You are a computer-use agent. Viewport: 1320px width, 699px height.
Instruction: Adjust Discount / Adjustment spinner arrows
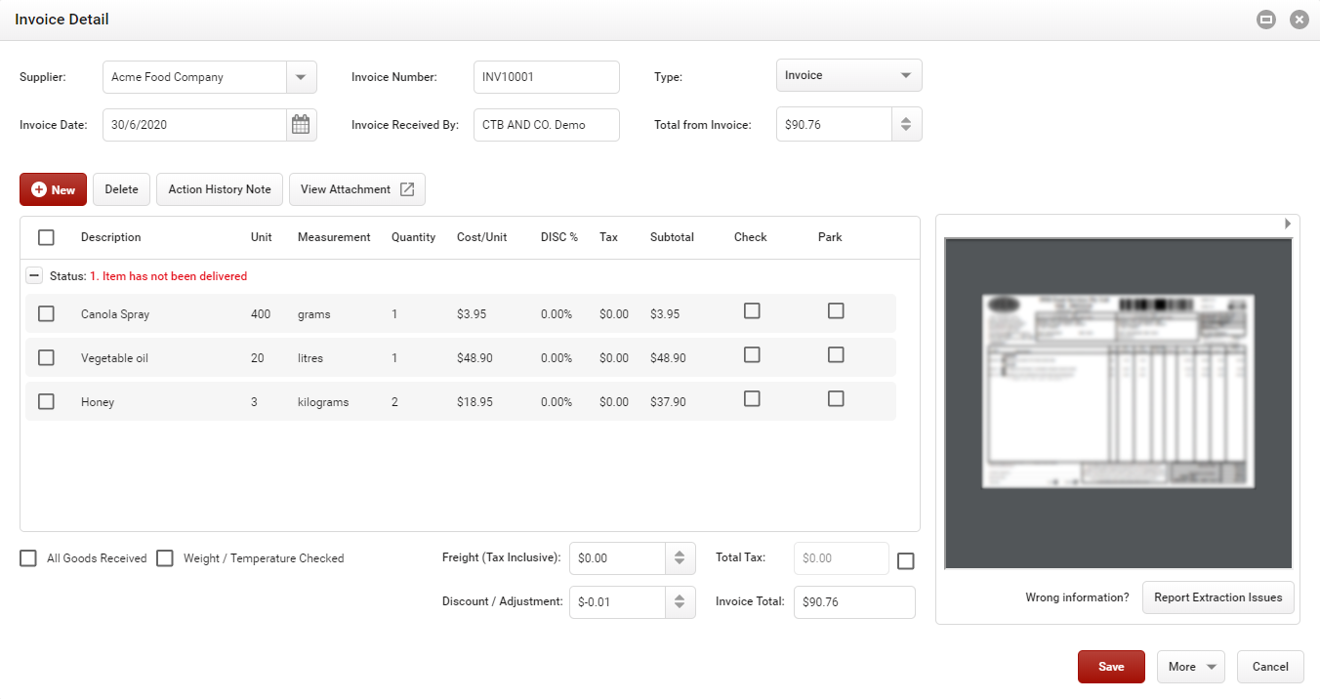coord(680,601)
